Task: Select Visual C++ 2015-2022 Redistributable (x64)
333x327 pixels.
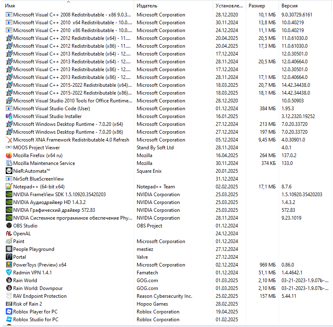Action: tap(167, 85)
